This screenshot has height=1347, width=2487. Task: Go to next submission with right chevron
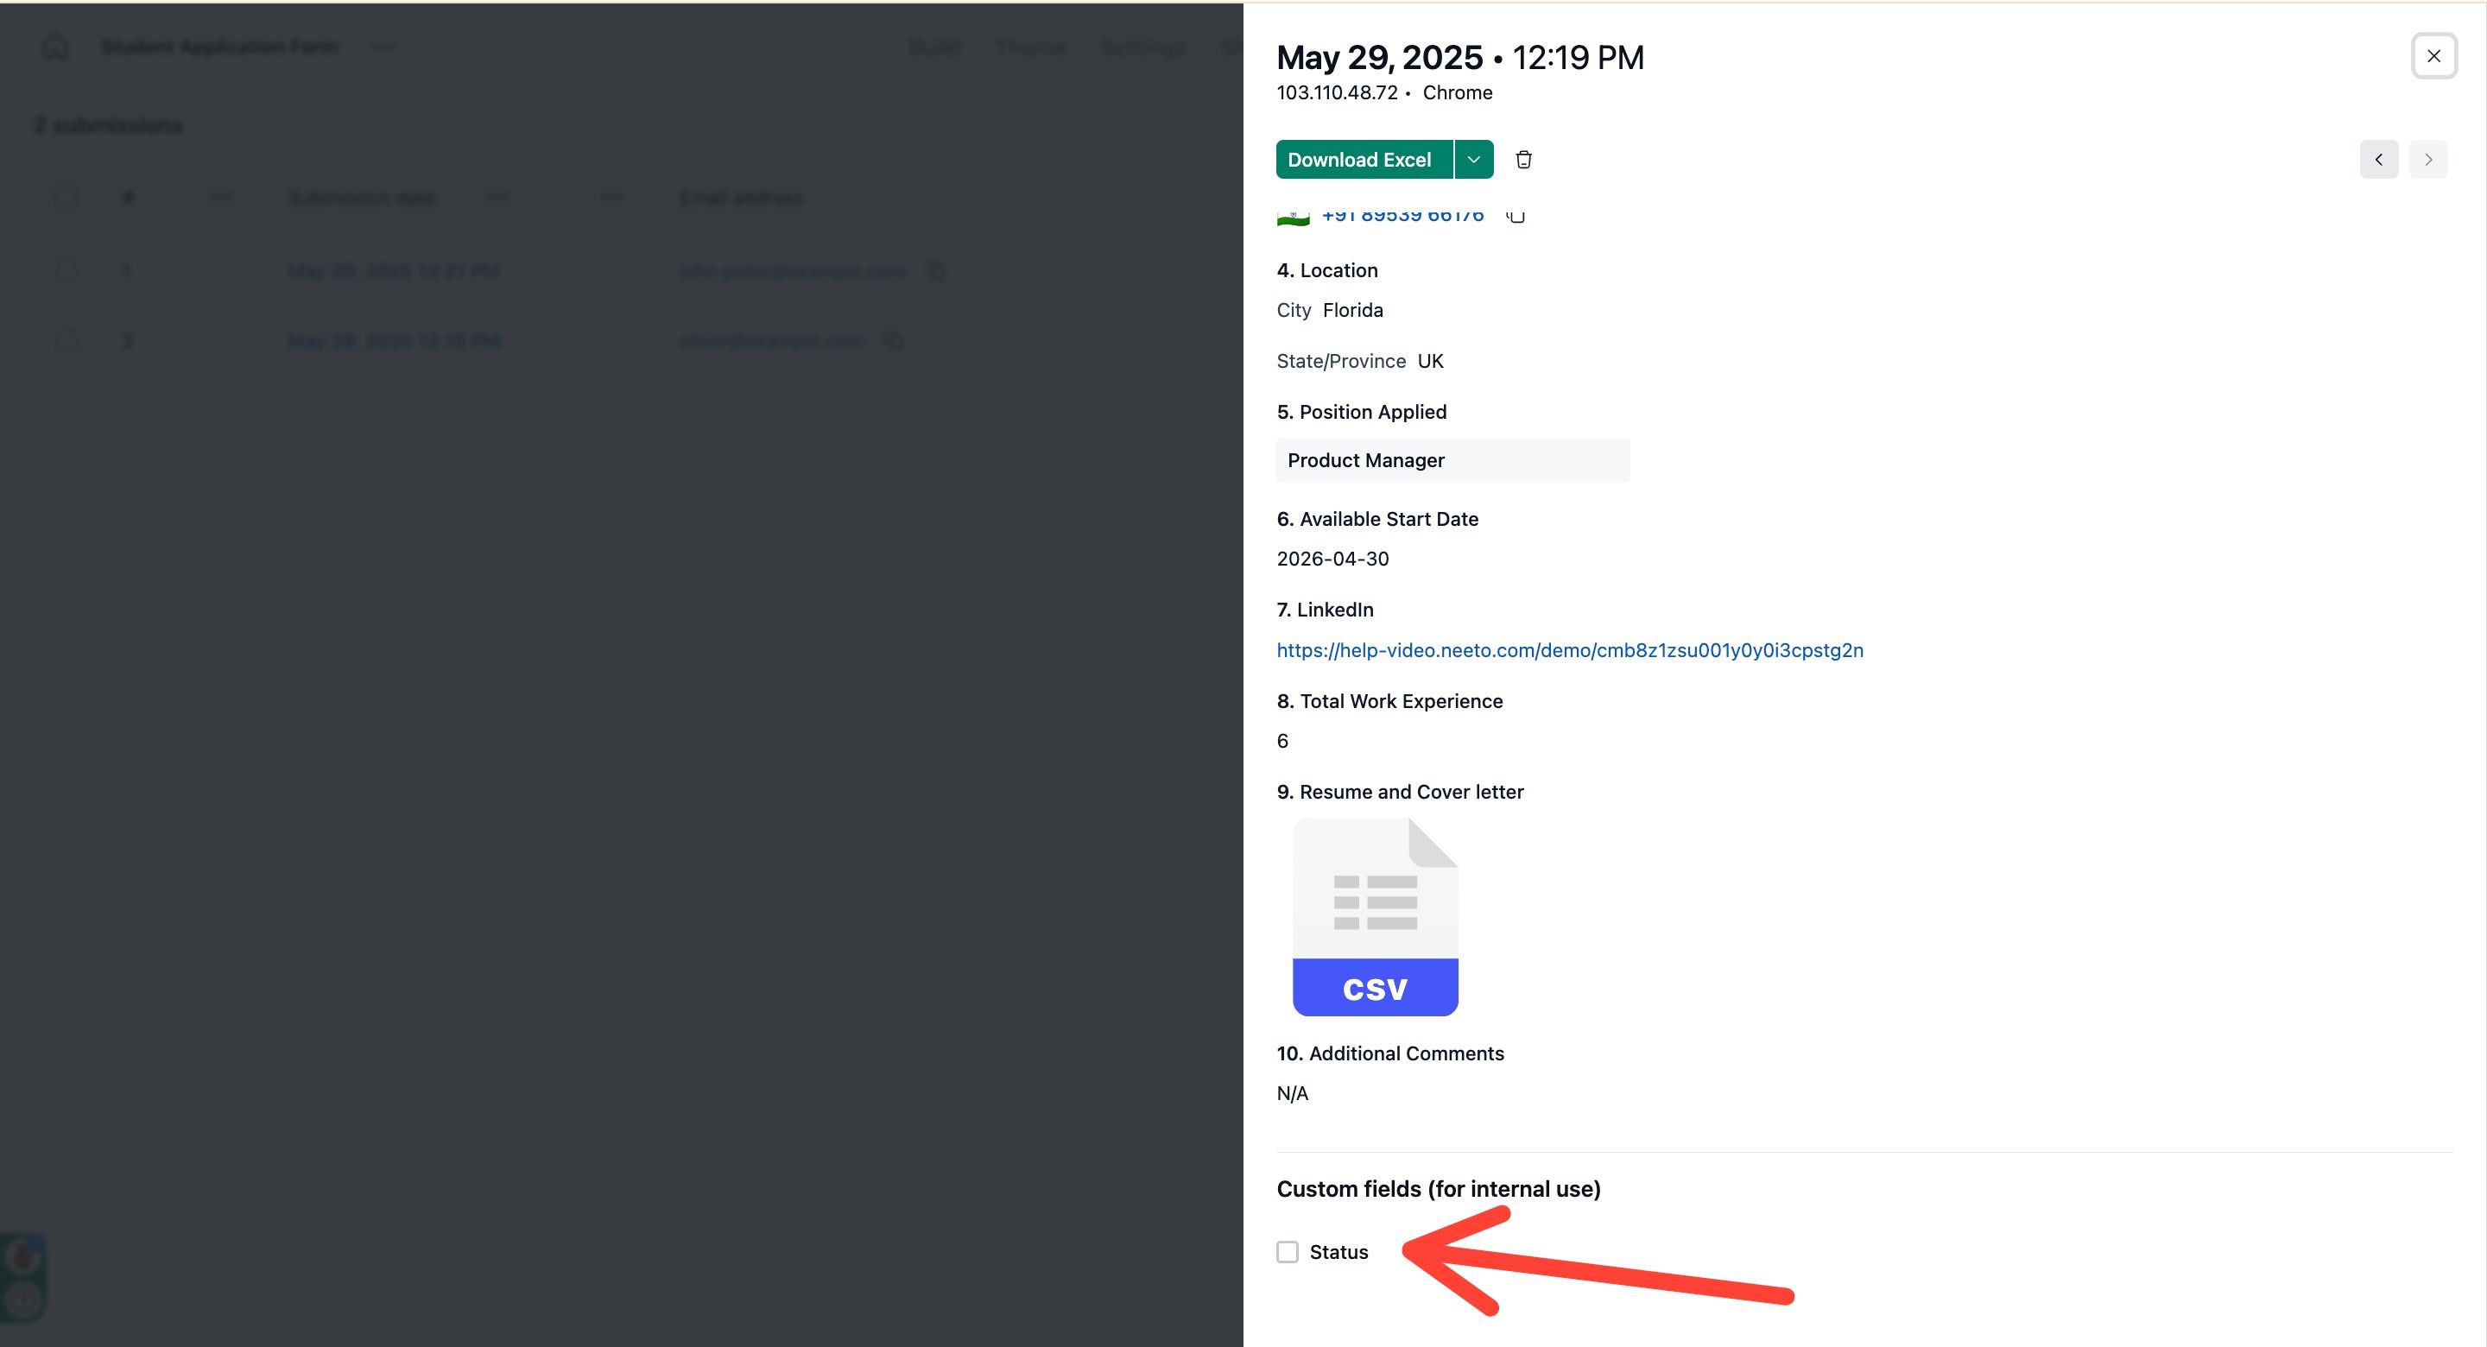click(2428, 160)
